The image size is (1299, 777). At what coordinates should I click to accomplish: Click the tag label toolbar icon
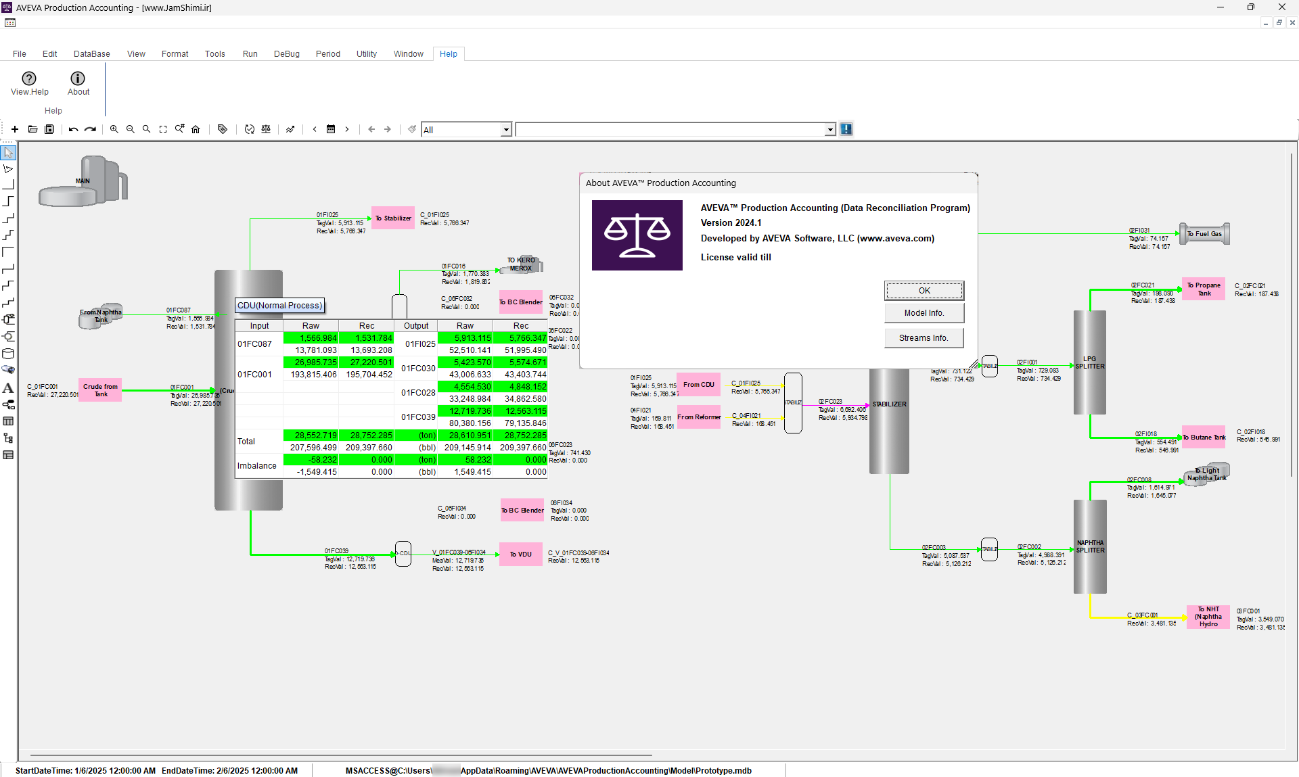[223, 129]
